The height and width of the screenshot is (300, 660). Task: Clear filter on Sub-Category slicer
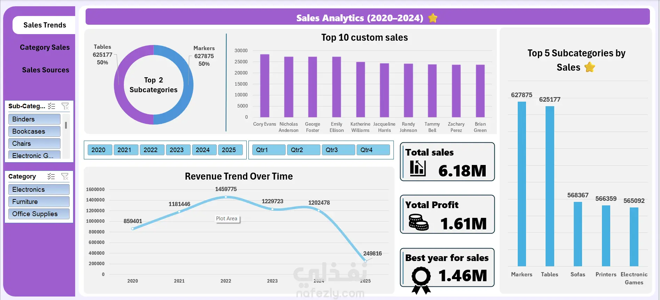pyautogui.click(x=65, y=106)
